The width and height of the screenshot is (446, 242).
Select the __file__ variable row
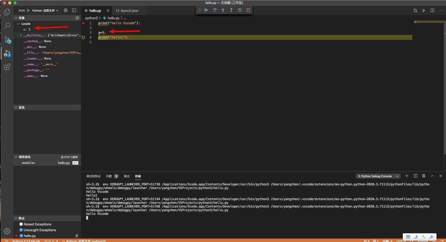(47, 53)
